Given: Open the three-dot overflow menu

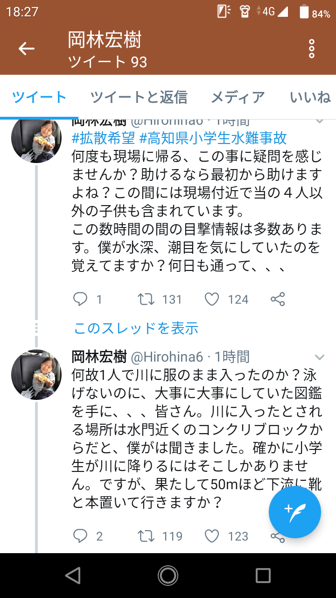Looking at the screenshot, I should pyautogui.click(x=312, y=49).
